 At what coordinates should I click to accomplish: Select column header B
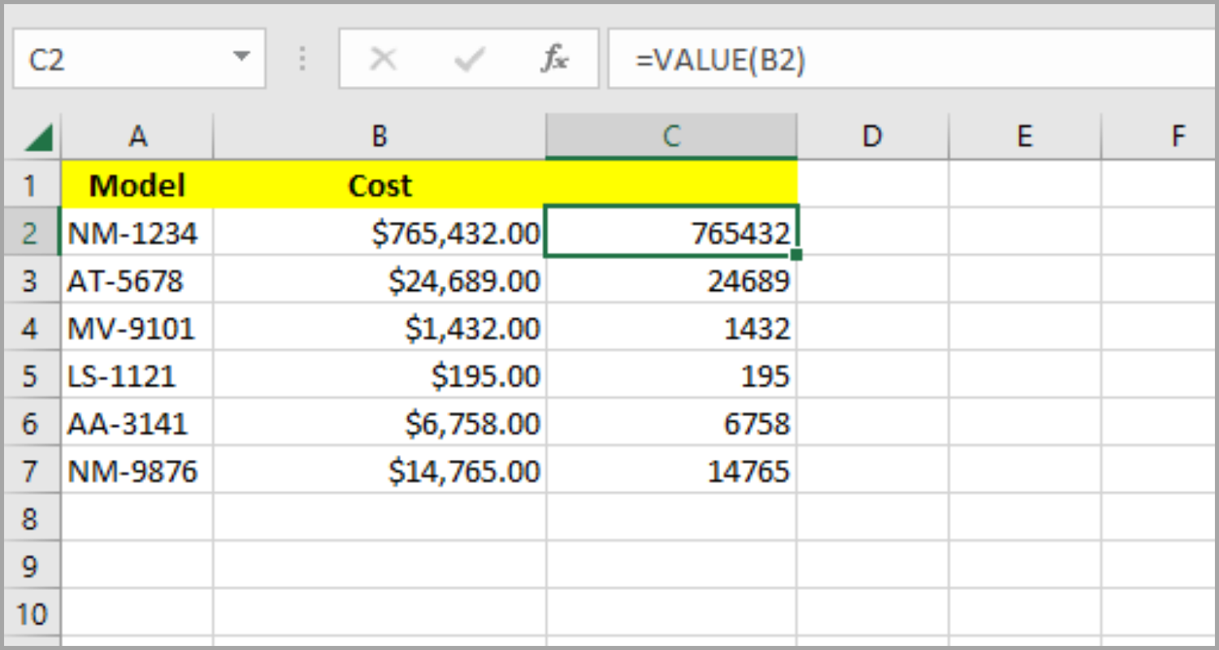tap(380, 136)
